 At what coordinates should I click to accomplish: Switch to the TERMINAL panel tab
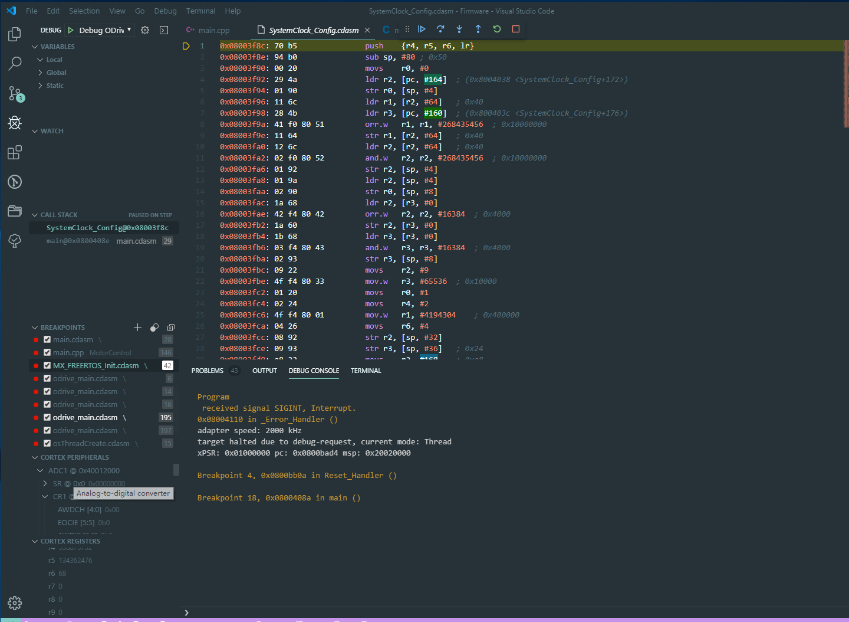(x=366, y=371)
